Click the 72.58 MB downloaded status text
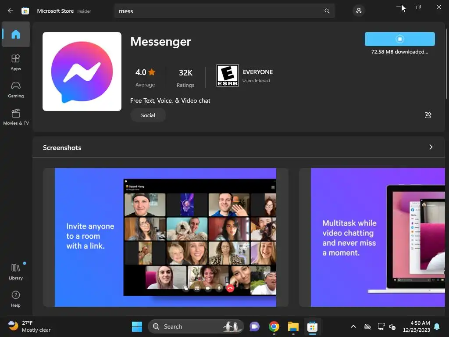The width and height of the screenshot is (449, 337). click(399, 52)
